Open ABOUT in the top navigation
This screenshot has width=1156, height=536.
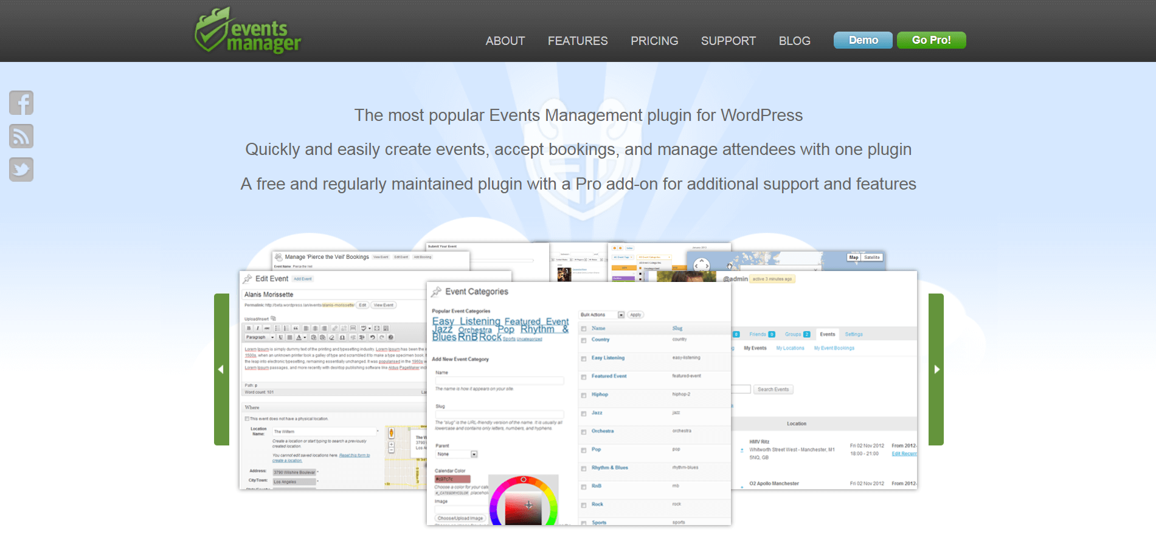point(505,41)
